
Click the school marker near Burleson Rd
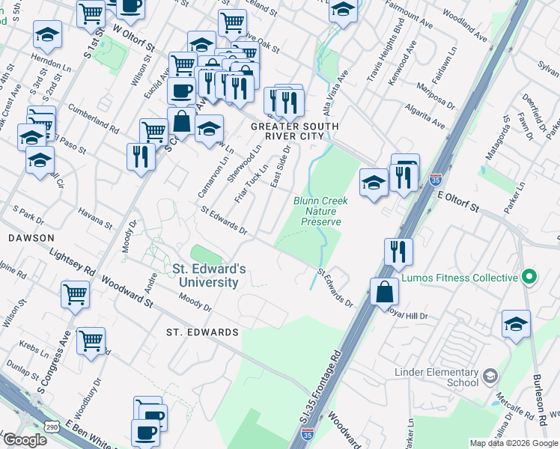click(516, 325)
